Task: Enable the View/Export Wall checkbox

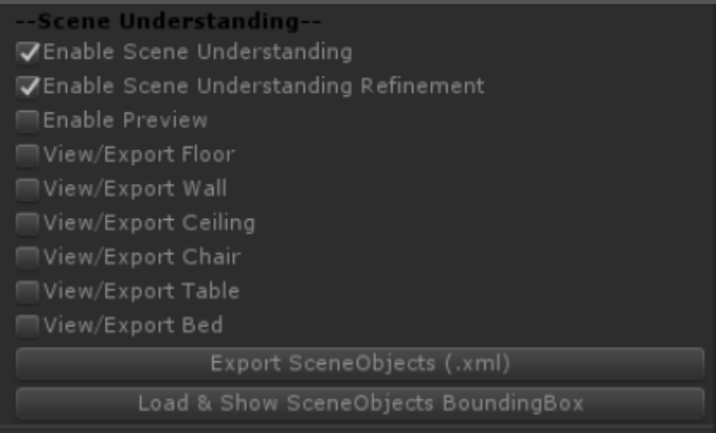Action: point(29,189)
